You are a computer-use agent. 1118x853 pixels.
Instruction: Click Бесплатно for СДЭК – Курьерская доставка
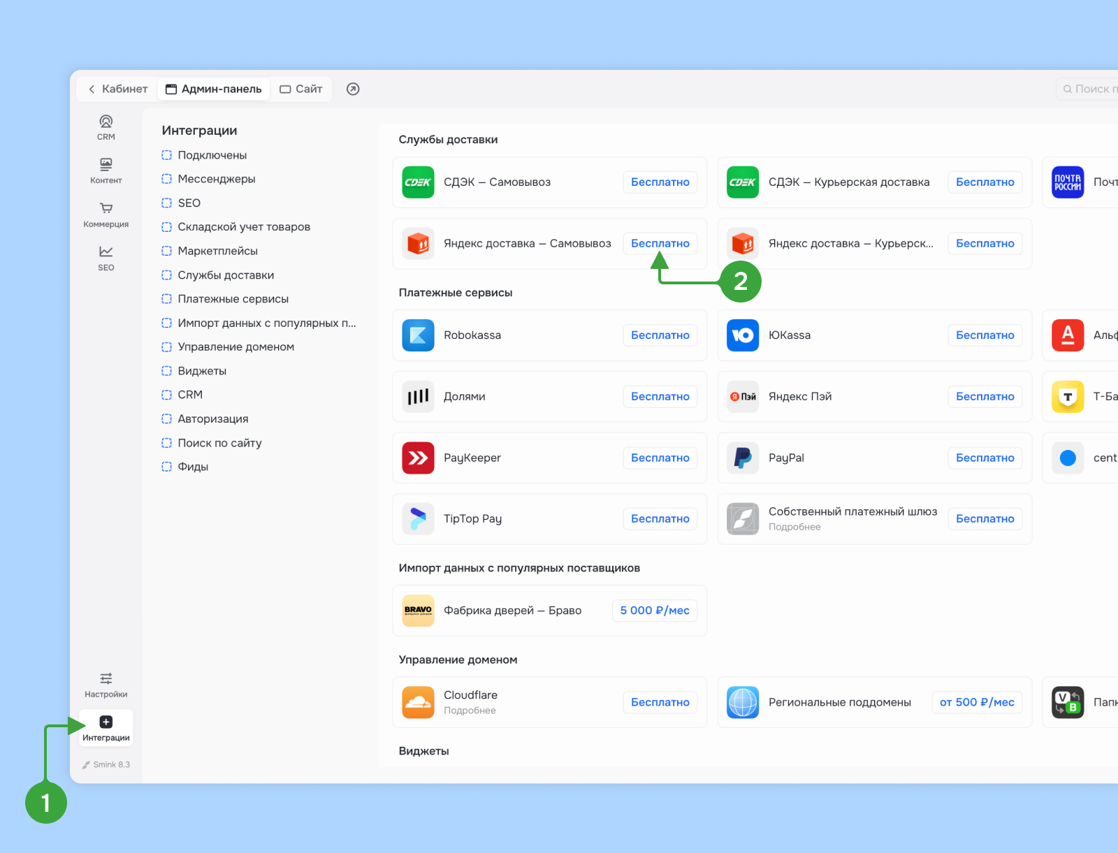click(x=985, y=182)
